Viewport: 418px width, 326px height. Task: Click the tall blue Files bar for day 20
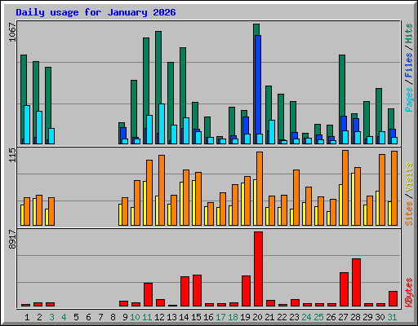tap(258, 84)
